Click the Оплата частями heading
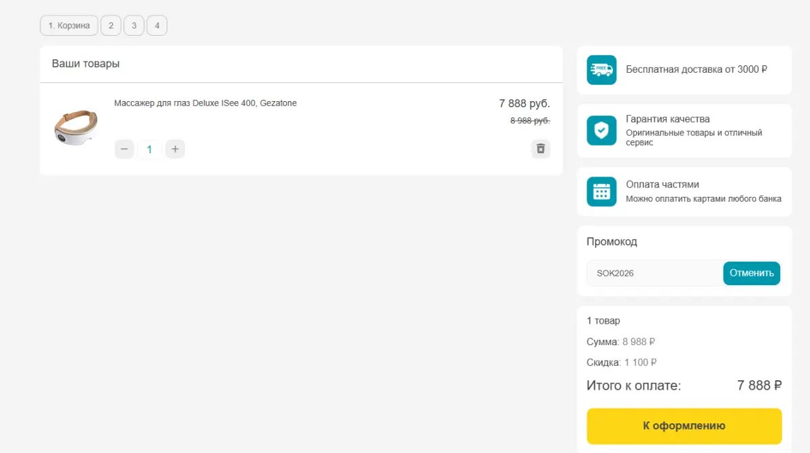 (x=662, y=185)
